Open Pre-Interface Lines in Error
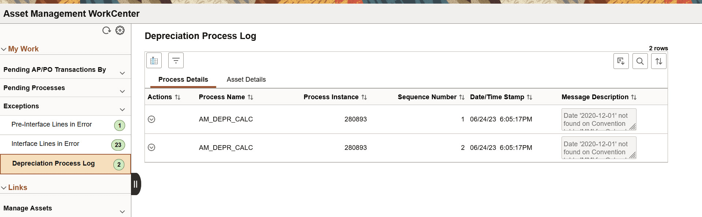 click(x=52, y=124)
